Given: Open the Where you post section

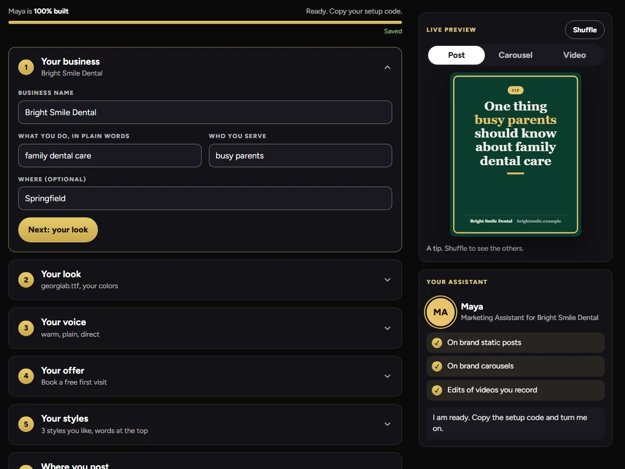Looking at the screenshot, I should pyautogui.click(x=205, y=461).
